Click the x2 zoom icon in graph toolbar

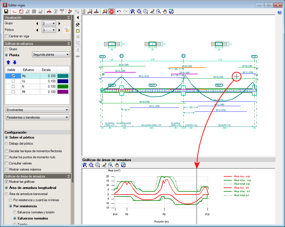pyautogui.click(x=97, y=165)
